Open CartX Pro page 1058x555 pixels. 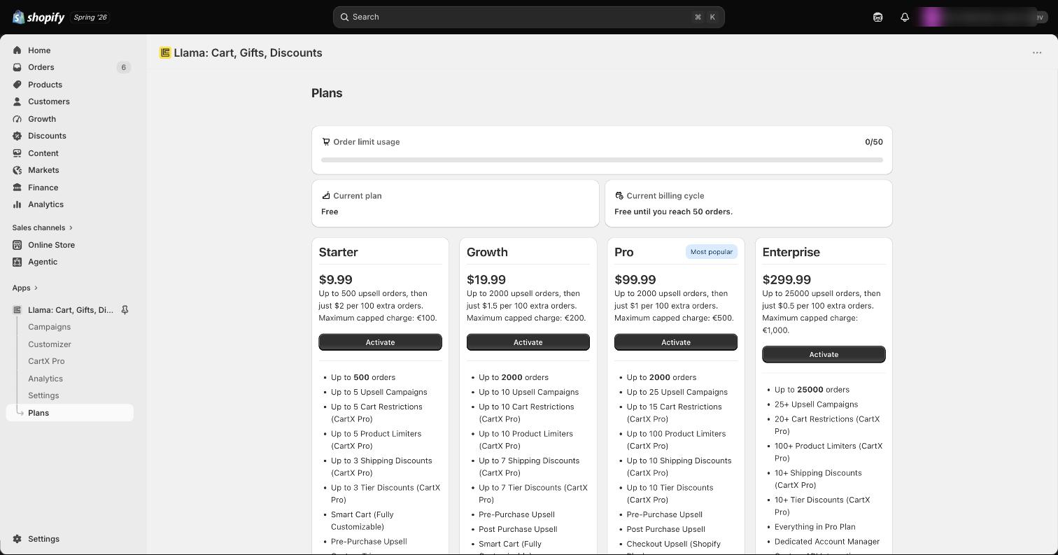point(46,361)
